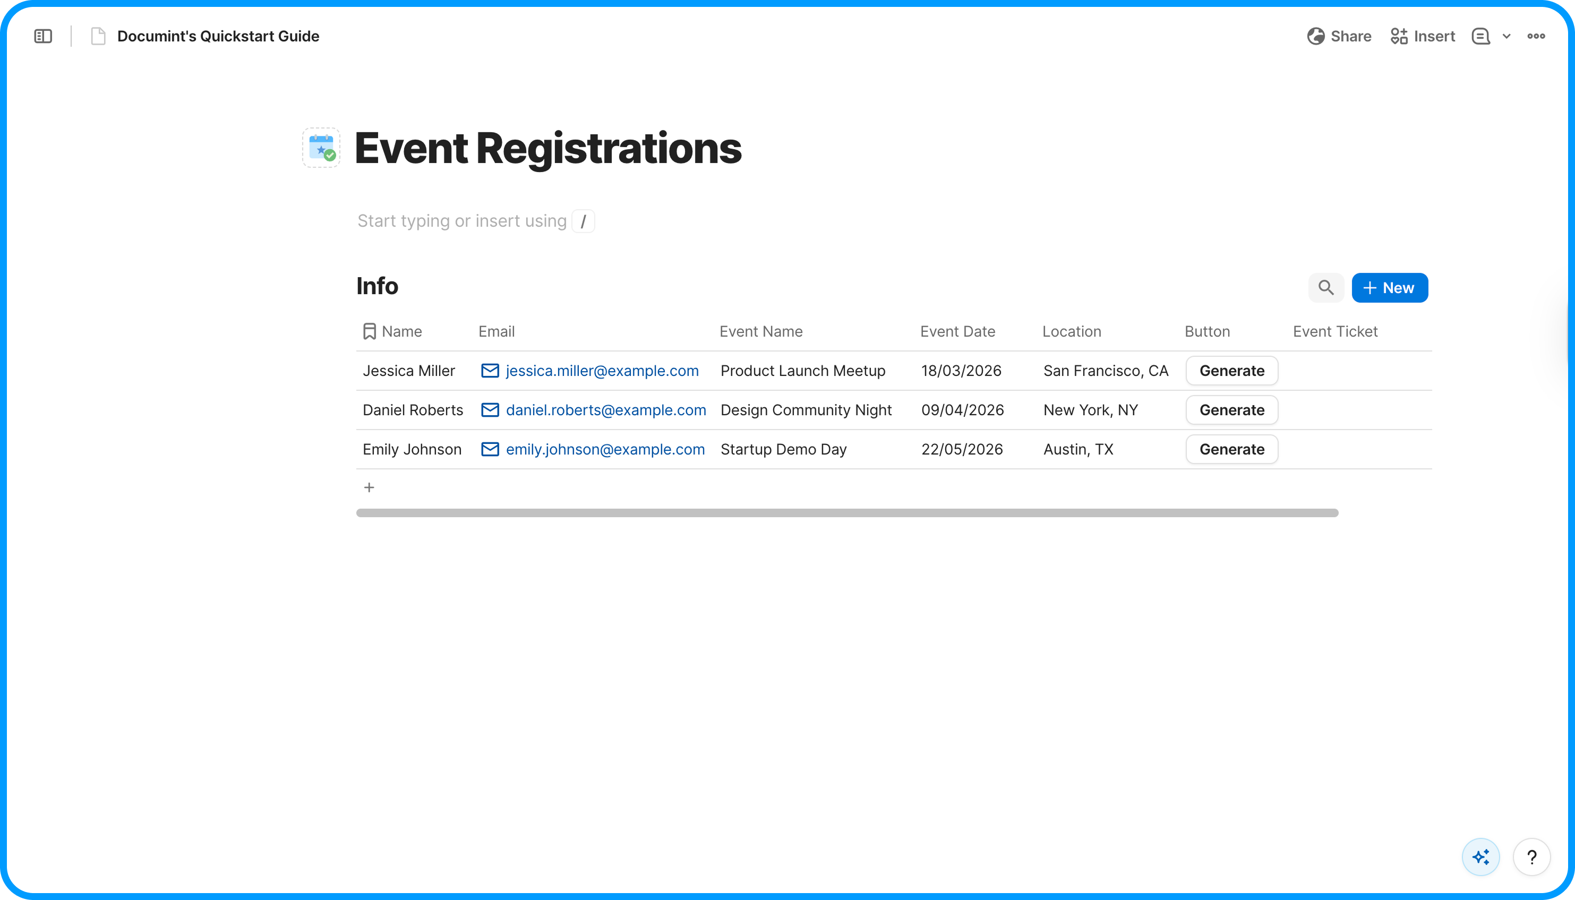1575x900 pixels.
Task: Add a row with the New button
Action: pos(1389,287)
